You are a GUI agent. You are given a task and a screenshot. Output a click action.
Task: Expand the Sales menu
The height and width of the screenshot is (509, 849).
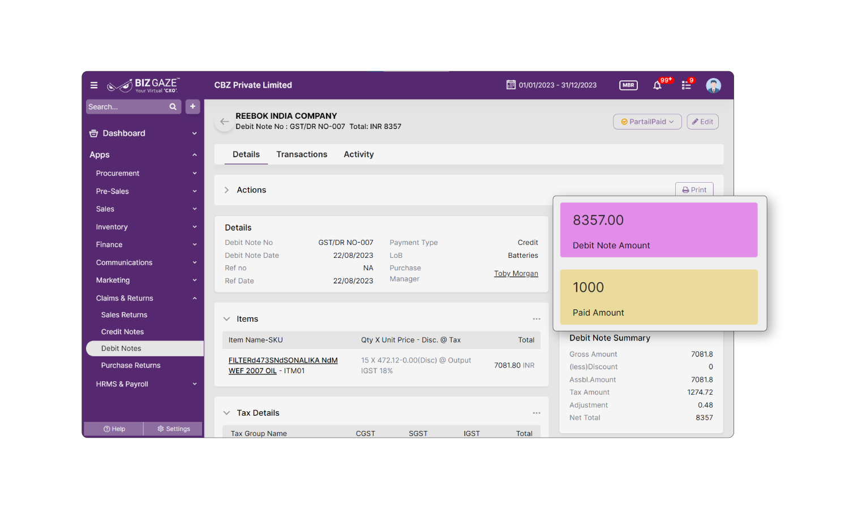click(x=194, y=209)
